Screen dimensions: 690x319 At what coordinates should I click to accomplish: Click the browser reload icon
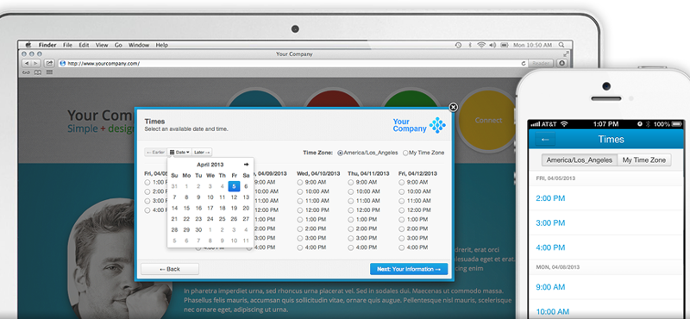[524, 63]
